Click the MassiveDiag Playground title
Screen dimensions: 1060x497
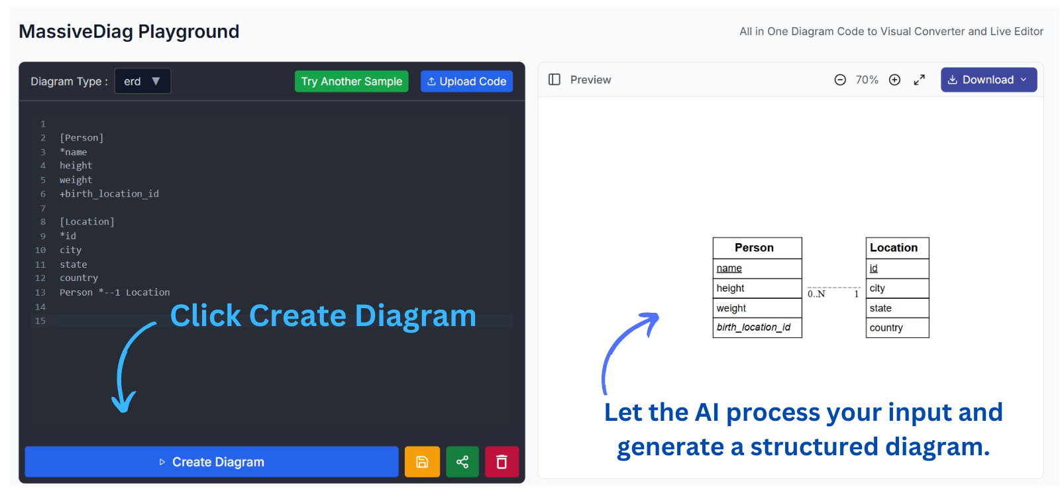[x=129, y=31]
